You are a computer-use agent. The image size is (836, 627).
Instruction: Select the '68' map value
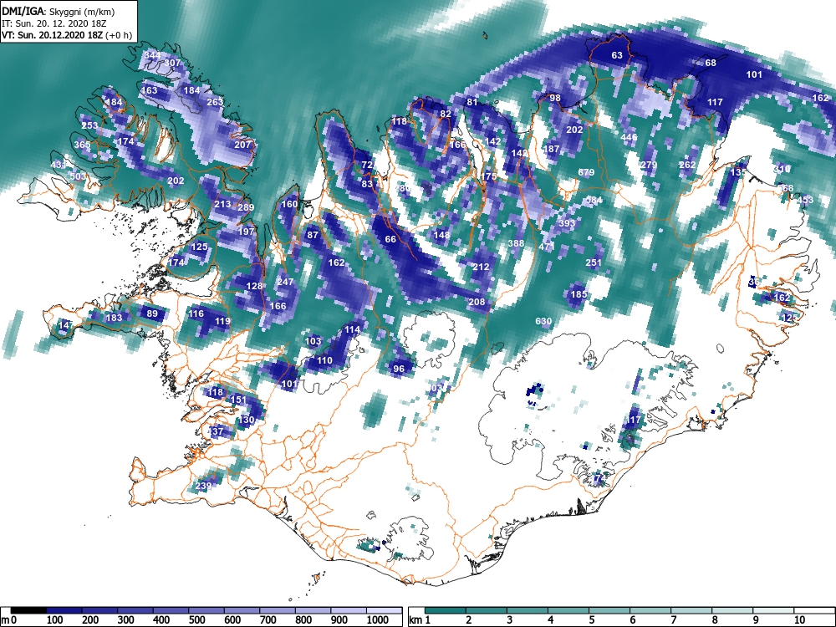pos(711,63)
